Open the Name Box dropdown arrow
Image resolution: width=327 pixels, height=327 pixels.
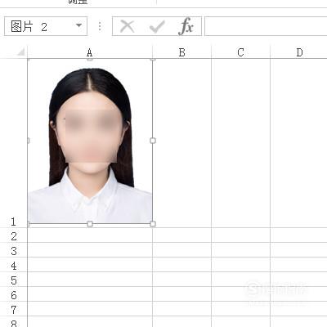click(78, 25)
